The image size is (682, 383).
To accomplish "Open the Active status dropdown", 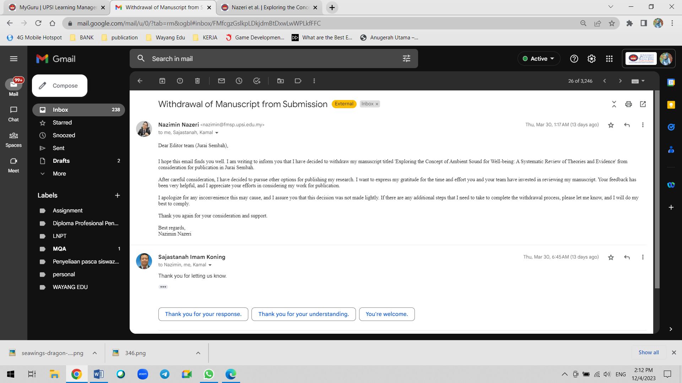I will point(538,59).
